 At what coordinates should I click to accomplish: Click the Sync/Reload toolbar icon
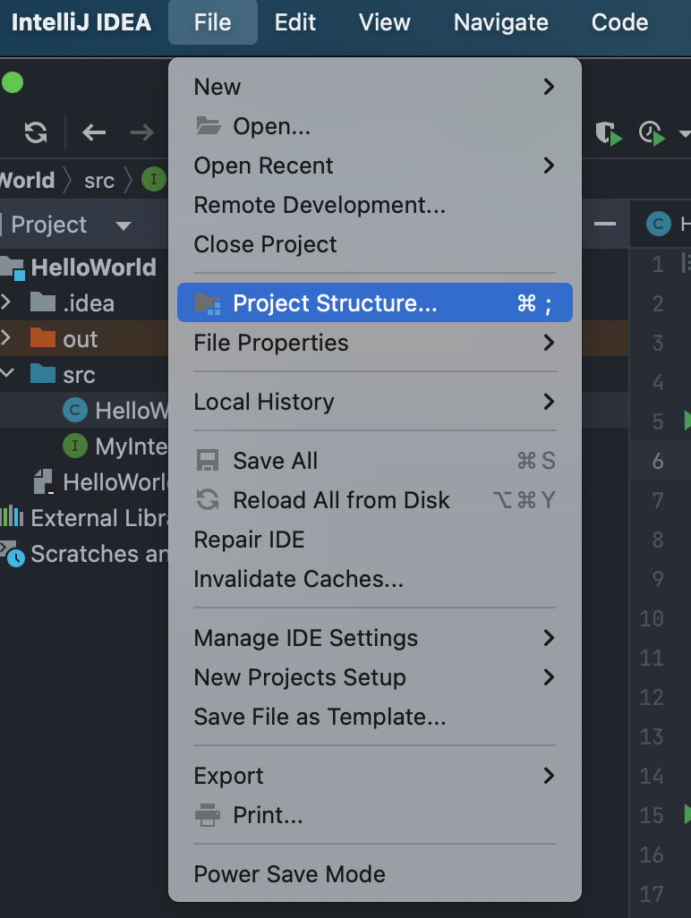(x=36, y=132)
